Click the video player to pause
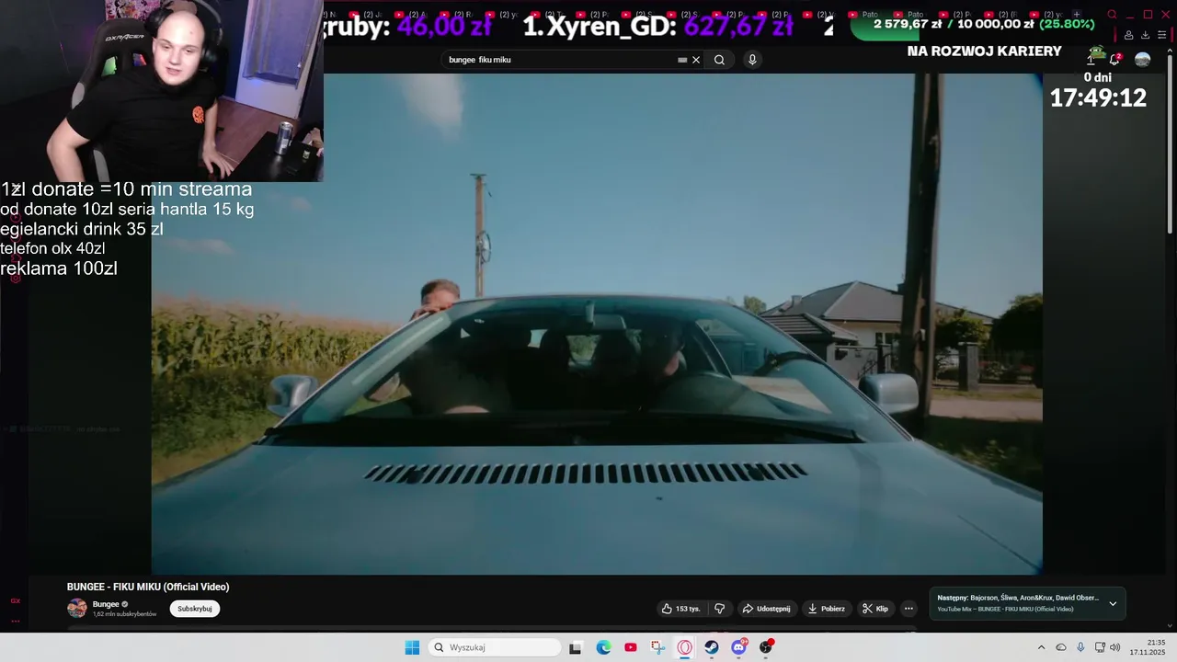This screenshot has width=1177, height=662. point(597,324)
